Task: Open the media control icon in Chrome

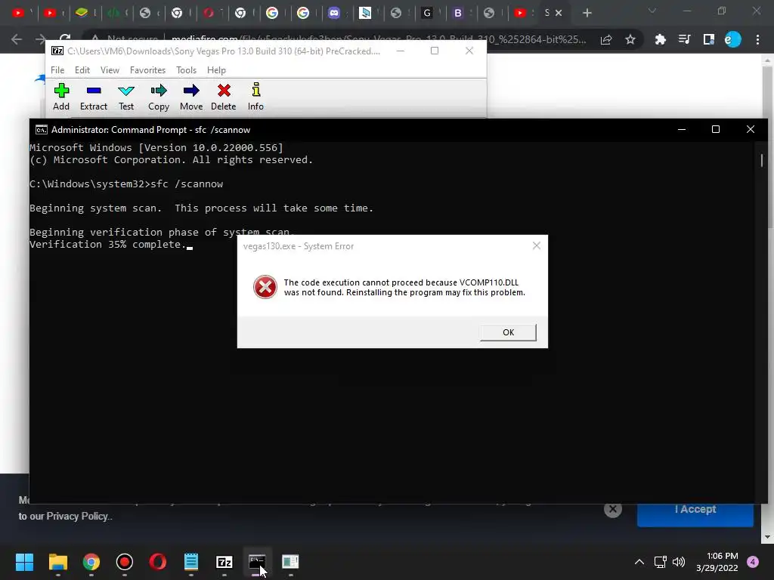Action: pos(684,39)
